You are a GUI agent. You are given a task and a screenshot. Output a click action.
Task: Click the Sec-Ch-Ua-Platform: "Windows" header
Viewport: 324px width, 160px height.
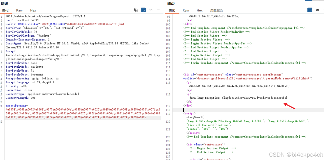(x=28, y=36)
